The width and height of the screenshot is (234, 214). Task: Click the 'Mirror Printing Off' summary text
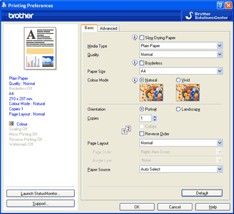click(23, 134)
